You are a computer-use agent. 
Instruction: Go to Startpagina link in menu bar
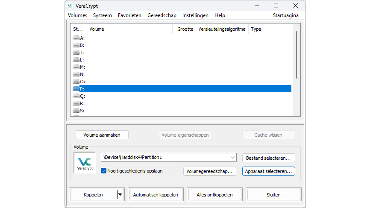click(286, 15)
